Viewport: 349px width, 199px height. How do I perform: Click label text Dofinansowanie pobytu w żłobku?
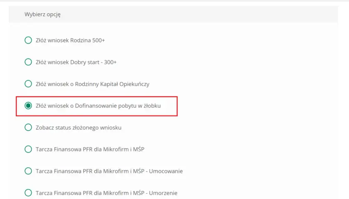click(x=98, y=106)
